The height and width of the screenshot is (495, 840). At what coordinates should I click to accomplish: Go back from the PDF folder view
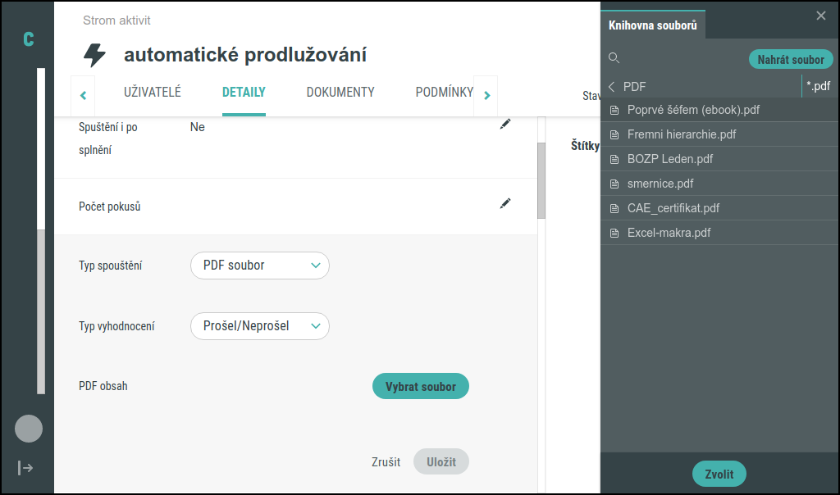coord(610,86)
